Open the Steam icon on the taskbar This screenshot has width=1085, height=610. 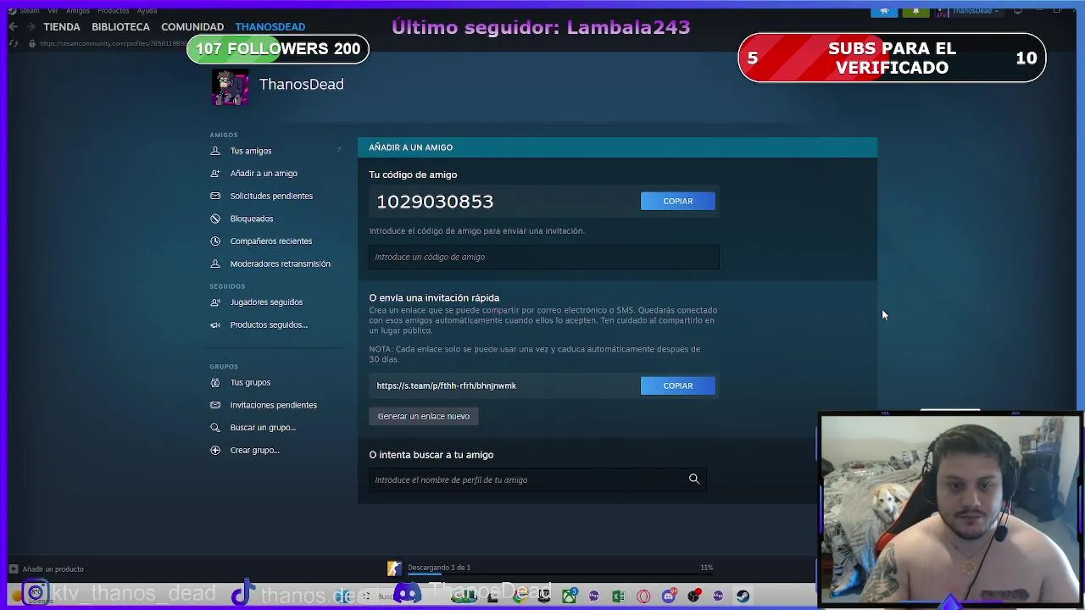tap(743, 596)
